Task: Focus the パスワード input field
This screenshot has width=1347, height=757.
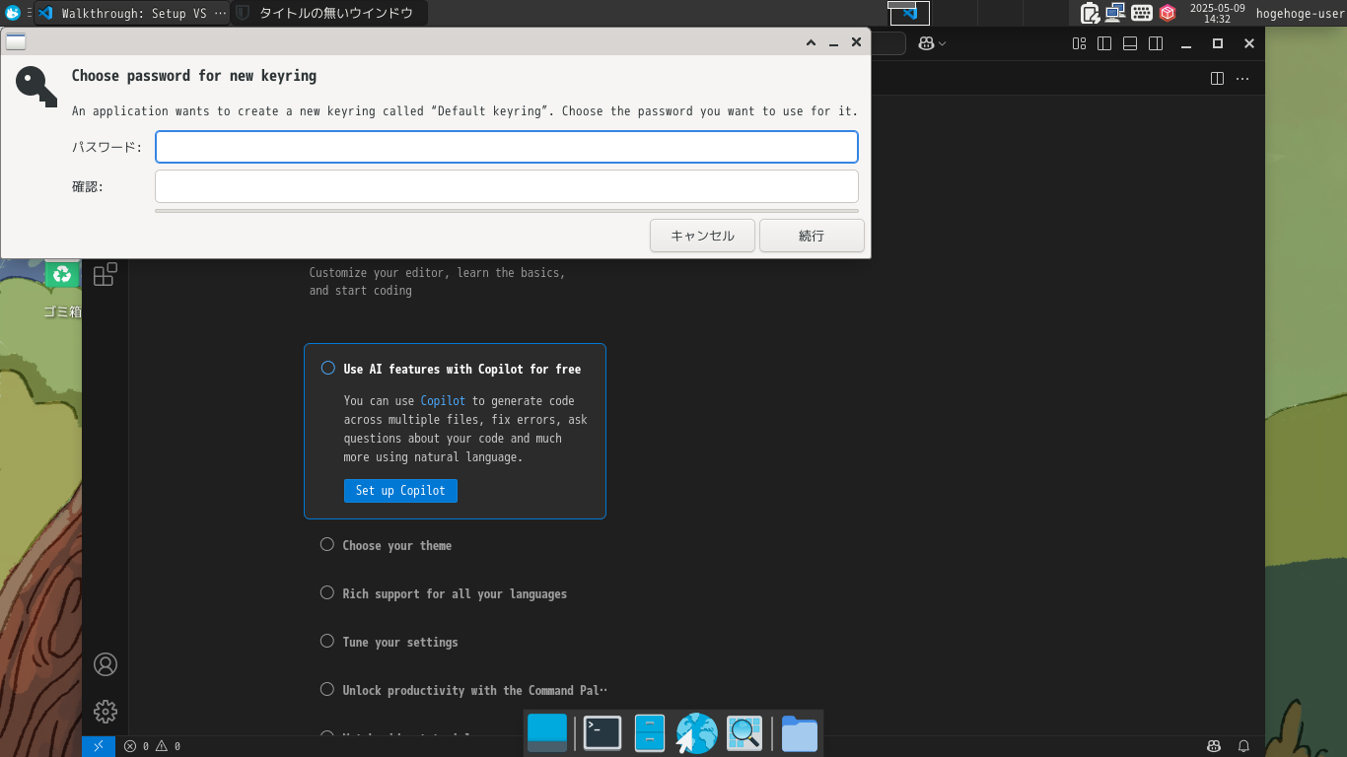Action: pos(507,147)
